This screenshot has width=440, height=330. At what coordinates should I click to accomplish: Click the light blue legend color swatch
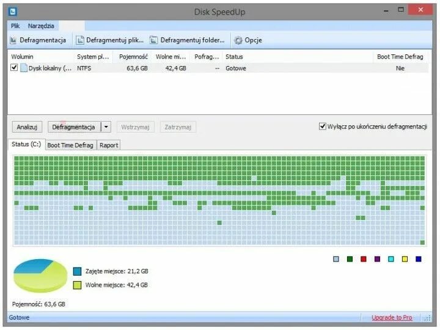point(336,259)
